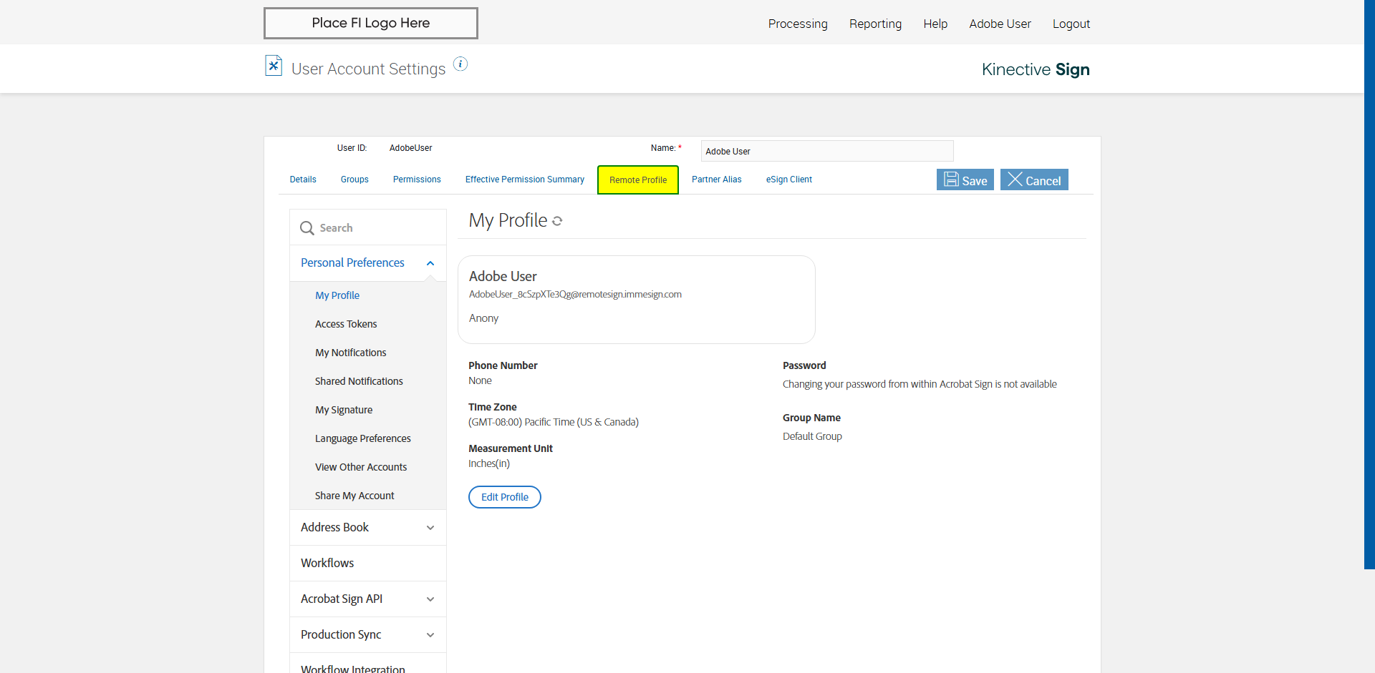Expand the Acrobat Sign API section
Image resolution: width=1375 pixels, height=673 pixels.
tap(430, 599)
